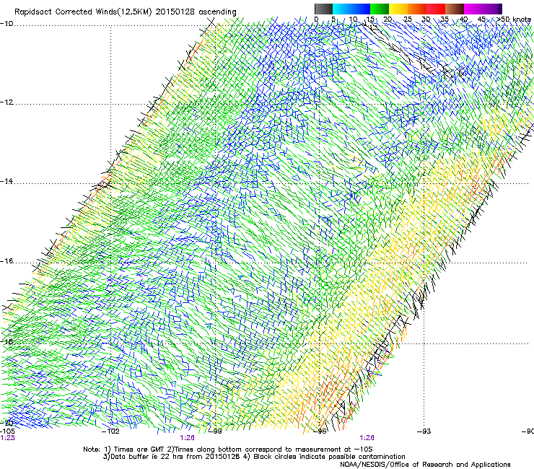
Task: Click the '-18' latitude axis label
Action: [6, 341]
